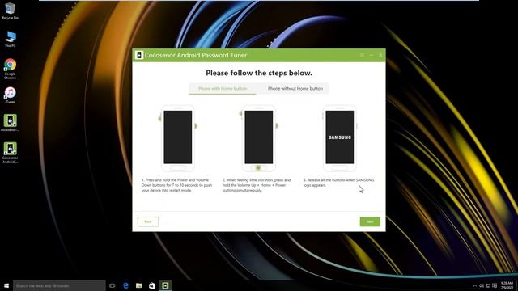Open Task View on the taskbar
The height and width of the screenshot is (291, 518).
click(x=113, y=285)
